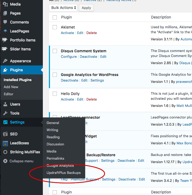The height and width of the screenshot is (195, 192).
Task: Edit the Hello Dolly plugin
Action: 80,99
